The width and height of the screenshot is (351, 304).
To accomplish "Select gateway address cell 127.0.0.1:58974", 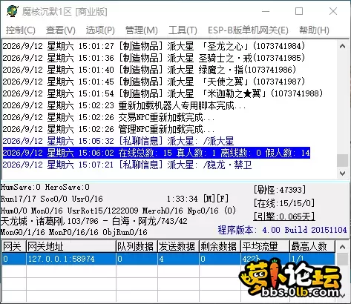I will [x=71, y=259].
